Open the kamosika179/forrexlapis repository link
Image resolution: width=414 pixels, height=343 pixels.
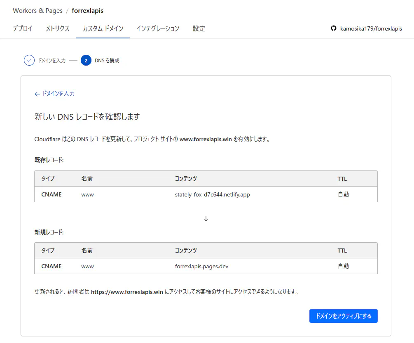(x=371, y=28)
